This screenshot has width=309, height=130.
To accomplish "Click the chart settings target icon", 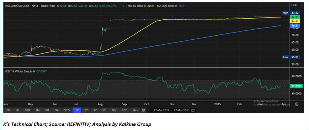I will tap(297, 104).
